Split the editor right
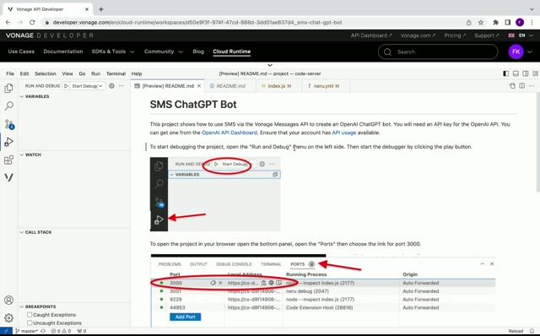The height and width of the screenshot is (336, 540). [522, 86]
